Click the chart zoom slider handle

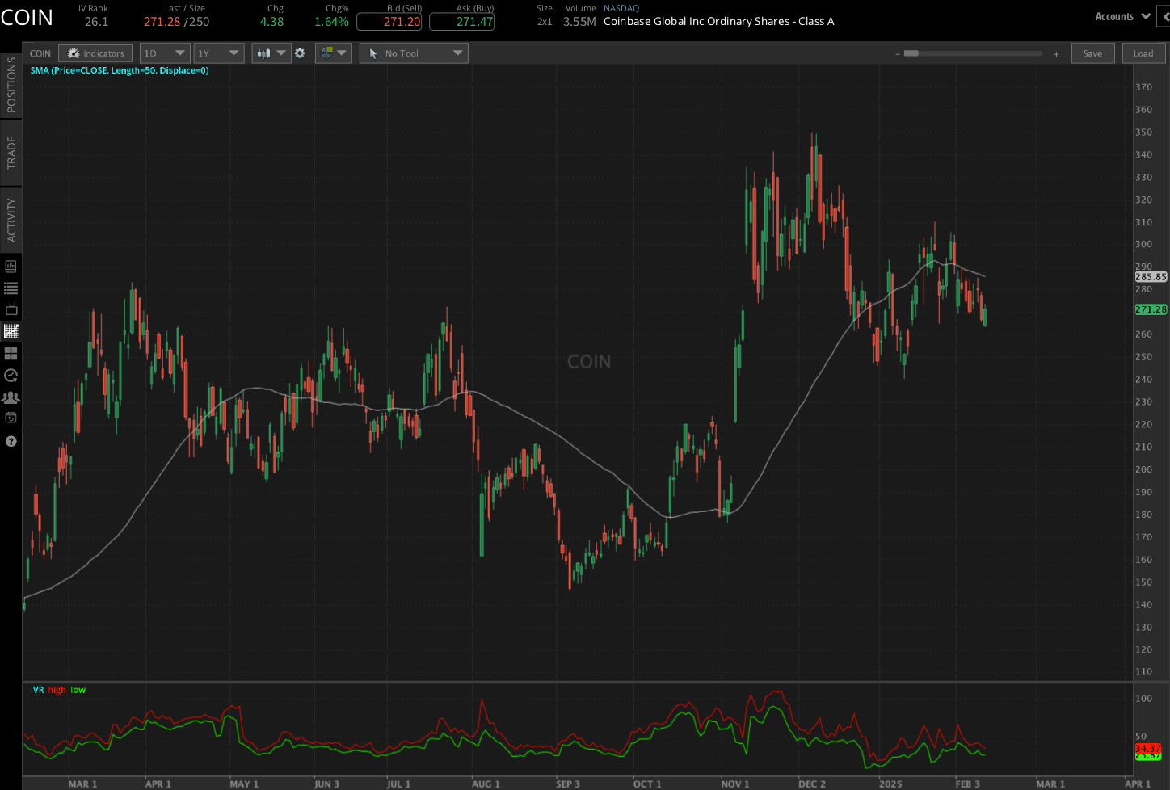click(911, 53)
